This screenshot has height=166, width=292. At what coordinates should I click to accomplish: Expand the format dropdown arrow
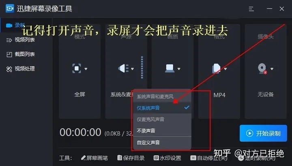click(x=225, y=69)
